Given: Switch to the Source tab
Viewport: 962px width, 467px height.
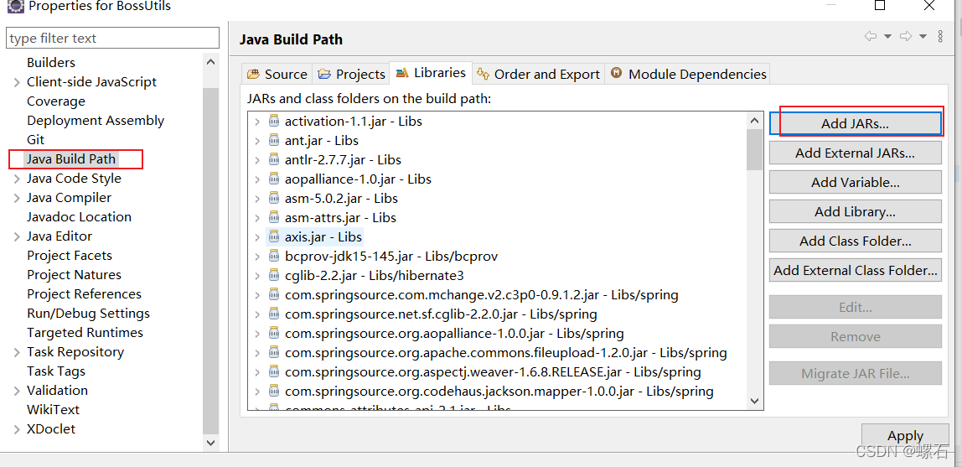Looking at the screenshot, I should coord(277,75).
